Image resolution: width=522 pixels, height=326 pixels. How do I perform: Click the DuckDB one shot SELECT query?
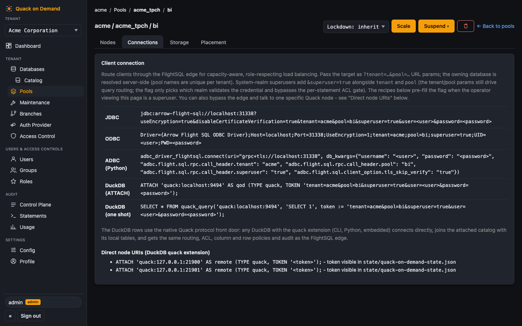pos(303,210)
